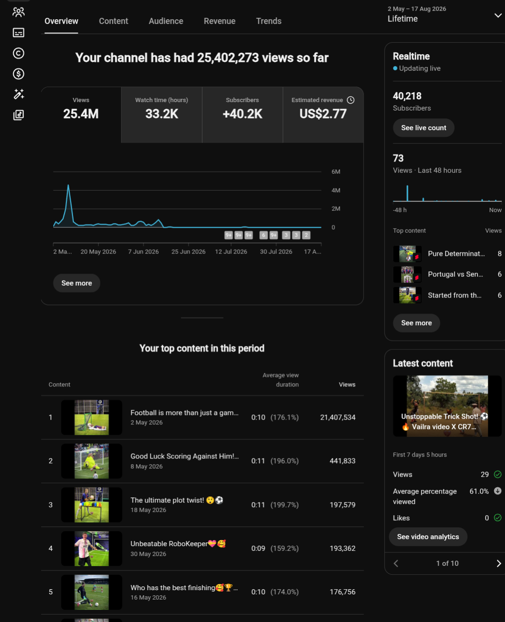The image size is (505, 622).
Task: Click thumbnail for Started from th... realtime video
Action: (407, 296)
